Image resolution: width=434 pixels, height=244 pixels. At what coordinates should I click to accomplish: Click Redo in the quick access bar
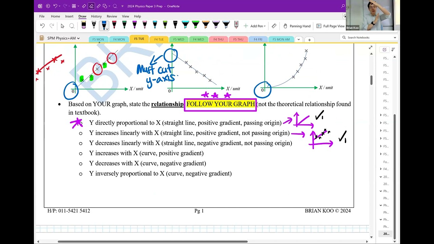(65, 6)
